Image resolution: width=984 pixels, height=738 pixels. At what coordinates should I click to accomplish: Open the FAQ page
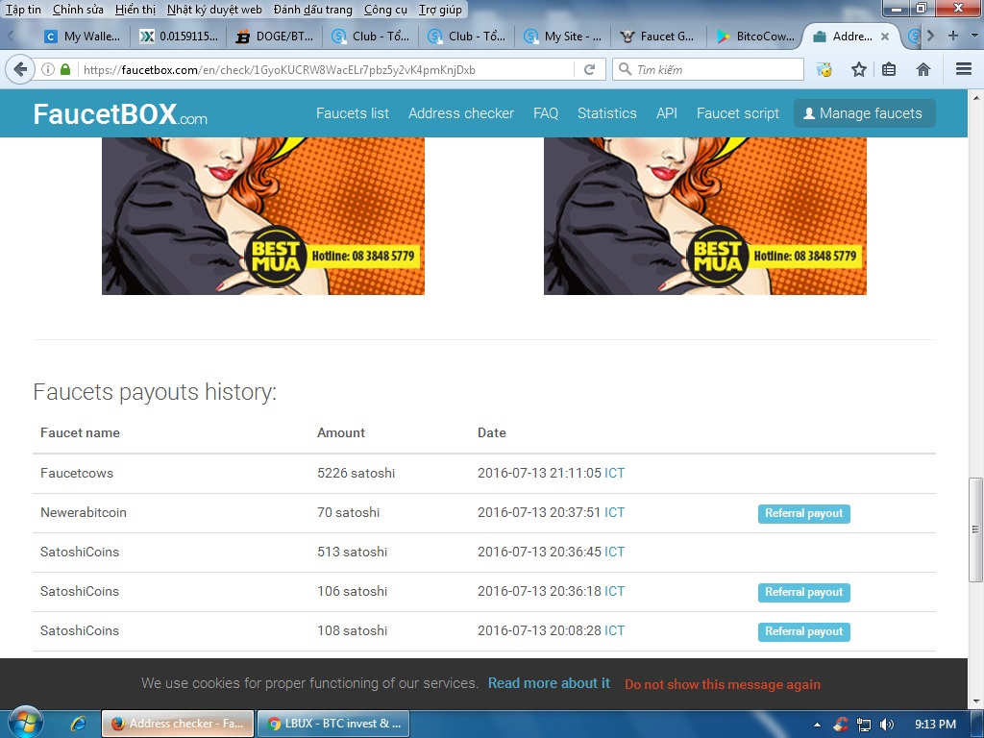(546, 113)
